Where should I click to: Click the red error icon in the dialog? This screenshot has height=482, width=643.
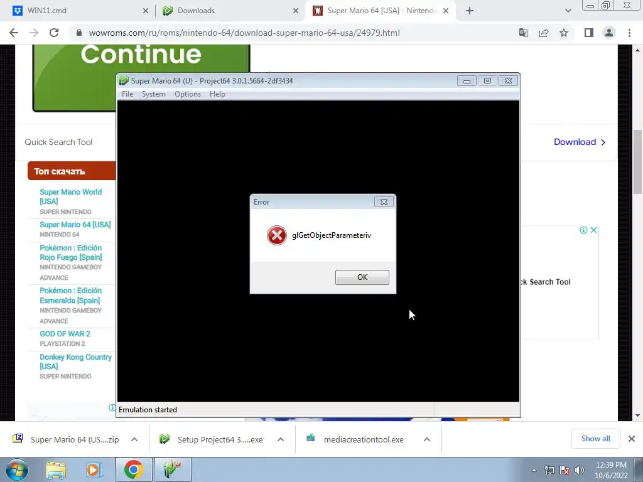pyautogui.click(x=277, y=235)
